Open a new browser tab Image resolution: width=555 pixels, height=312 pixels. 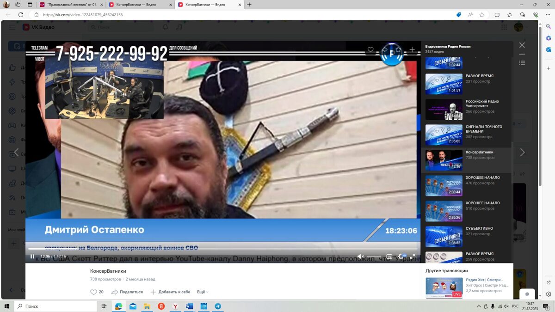point(249,5)
